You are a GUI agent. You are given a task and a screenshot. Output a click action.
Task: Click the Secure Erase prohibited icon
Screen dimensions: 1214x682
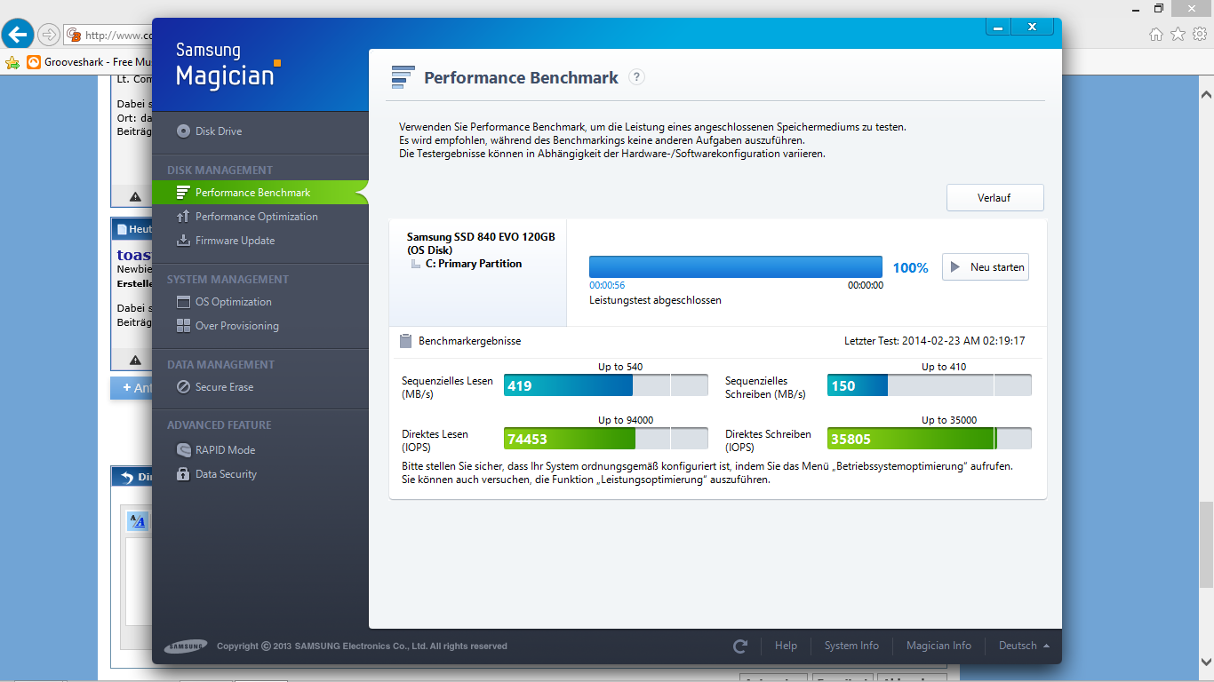coord(183,387)
